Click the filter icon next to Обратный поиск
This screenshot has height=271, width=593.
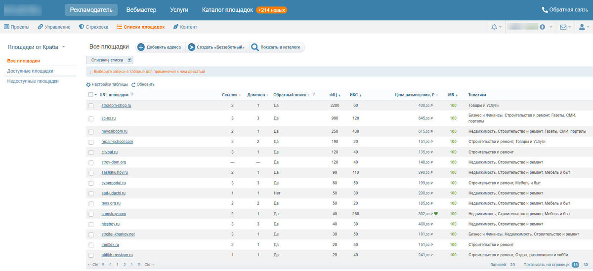point(314,95)
